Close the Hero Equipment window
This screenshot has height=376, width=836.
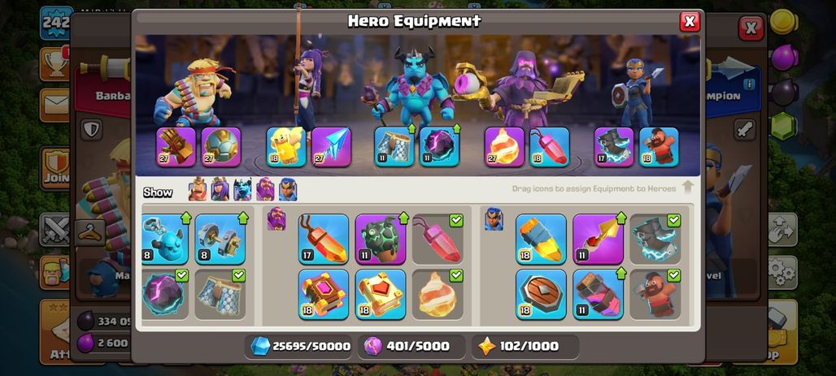(690, 21)
